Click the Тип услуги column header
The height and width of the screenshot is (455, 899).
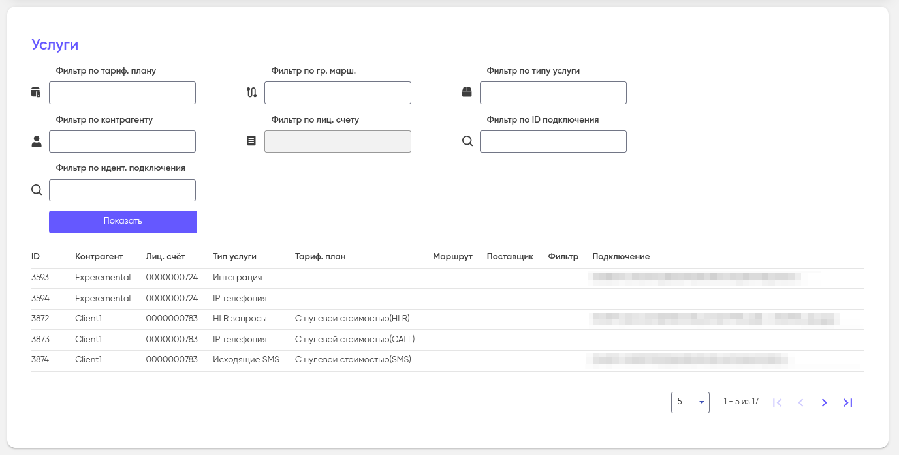coord(234,257)
